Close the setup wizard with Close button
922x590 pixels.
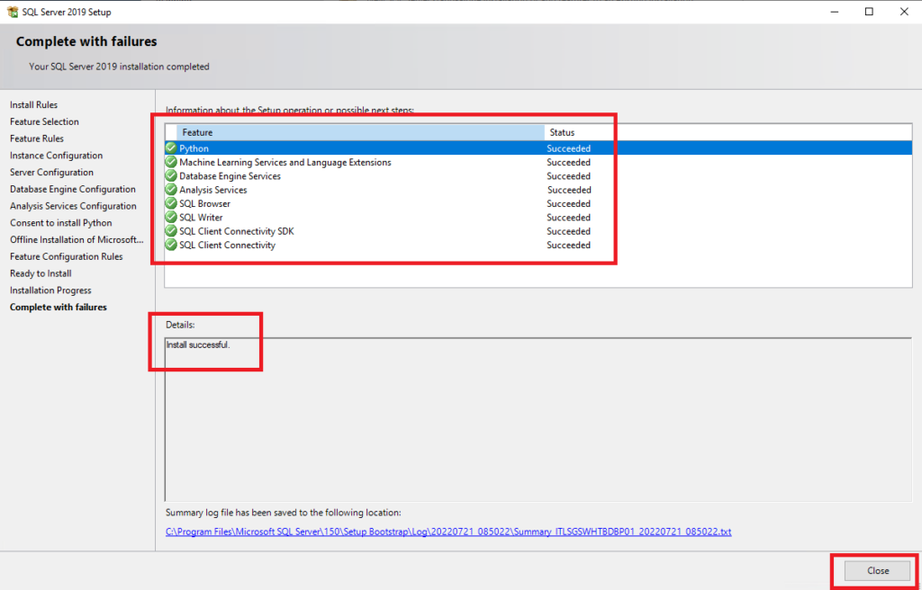tap(877, 570)
